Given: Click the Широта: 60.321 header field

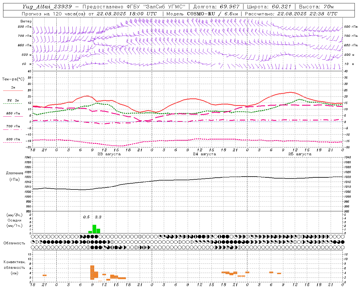Looking at the screenshot, I should (x=269, y=7).
